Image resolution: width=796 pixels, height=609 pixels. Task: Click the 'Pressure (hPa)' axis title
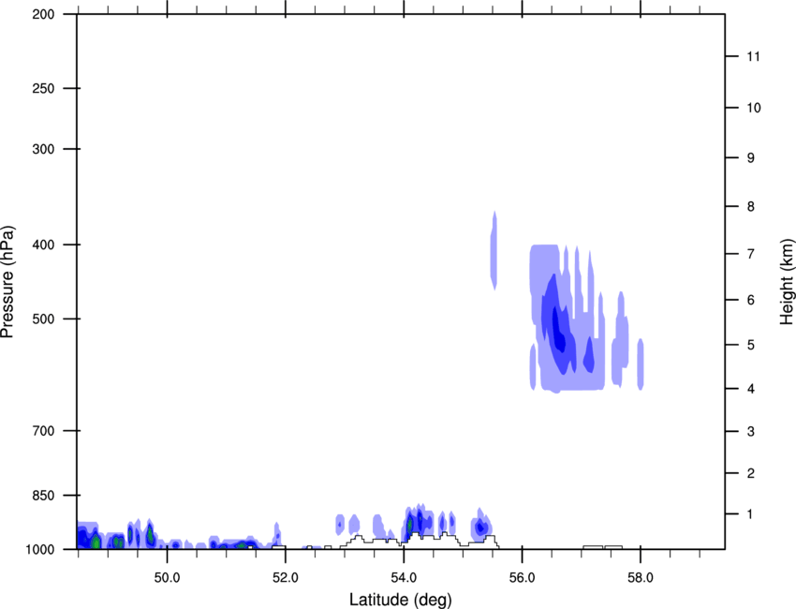(x=7, y=282)
